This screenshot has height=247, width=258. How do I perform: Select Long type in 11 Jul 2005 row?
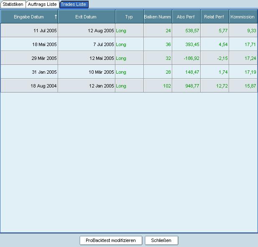coord(121,31)
